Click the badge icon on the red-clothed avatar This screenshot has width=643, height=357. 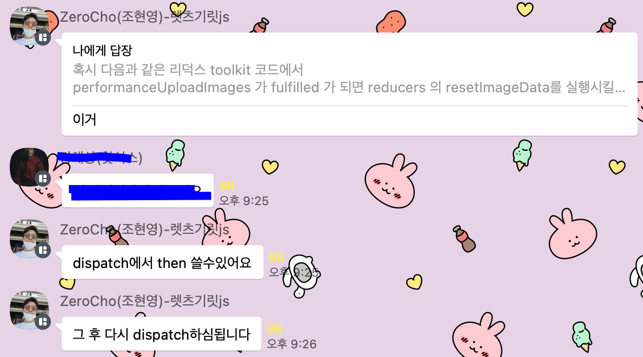pos(43,179)
